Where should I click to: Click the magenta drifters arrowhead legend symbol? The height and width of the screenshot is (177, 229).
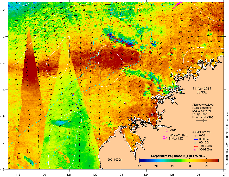point(165,137)
